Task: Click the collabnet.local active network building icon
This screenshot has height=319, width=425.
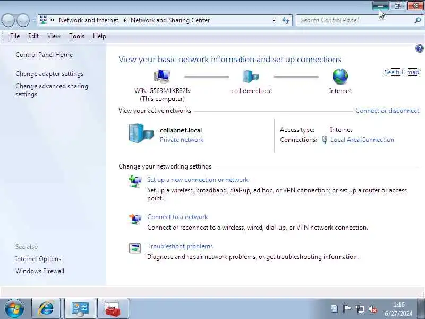Action: pyautogui.click(x=141, y=133)
